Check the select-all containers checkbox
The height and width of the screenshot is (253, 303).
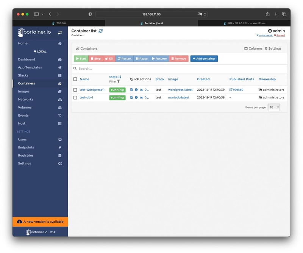(x=74, y=79)
